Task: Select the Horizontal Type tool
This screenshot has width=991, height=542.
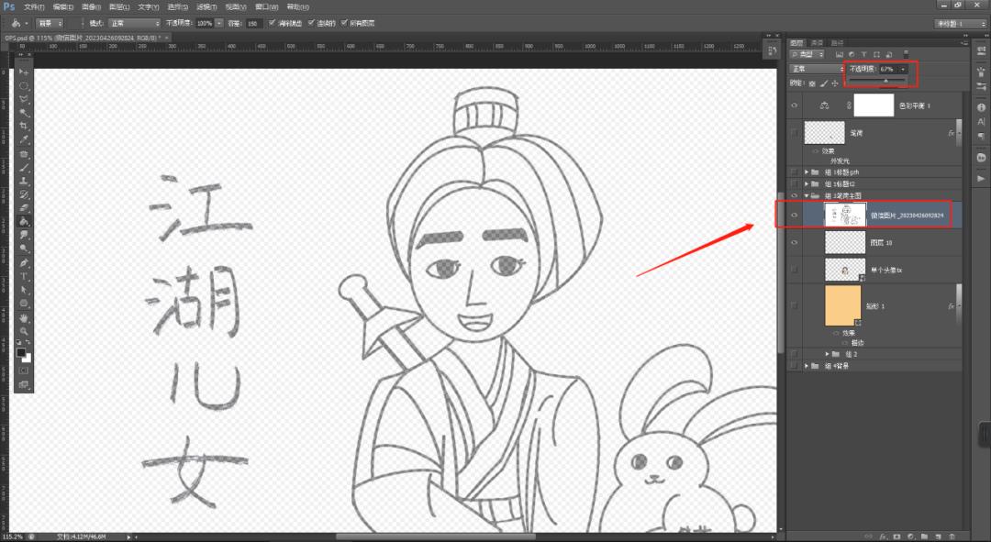Action: 24,276
